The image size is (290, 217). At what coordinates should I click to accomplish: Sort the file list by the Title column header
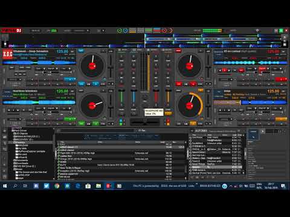62,142
